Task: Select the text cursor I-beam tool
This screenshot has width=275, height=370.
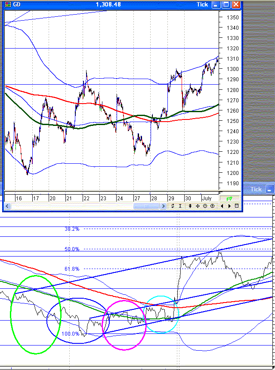Action: [180, 206]
